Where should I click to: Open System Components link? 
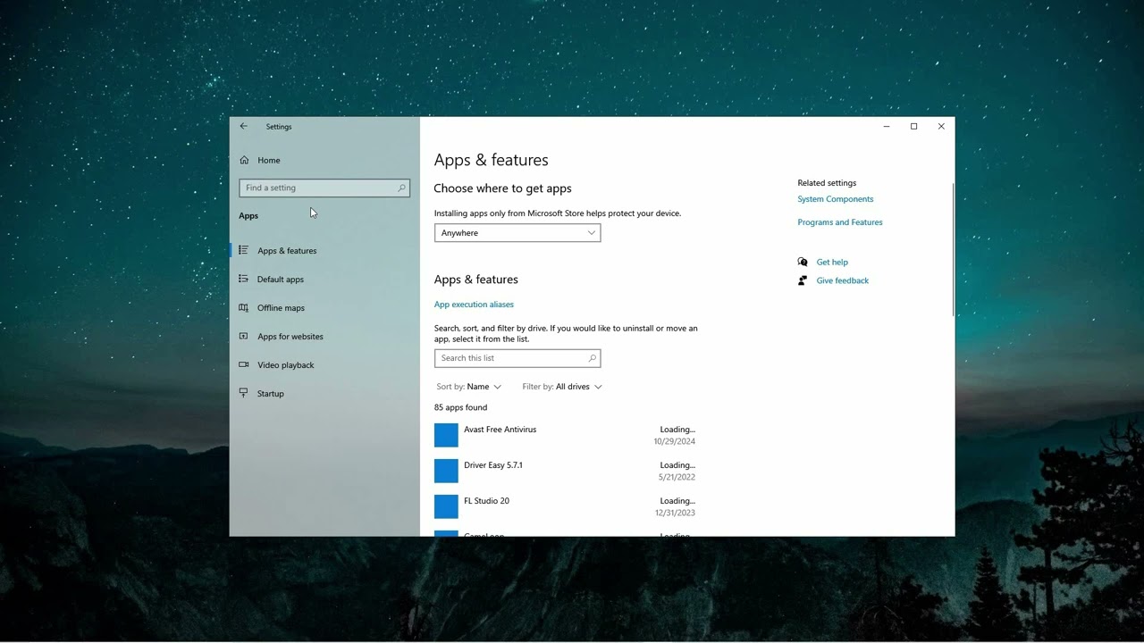(x=836, y=199)
